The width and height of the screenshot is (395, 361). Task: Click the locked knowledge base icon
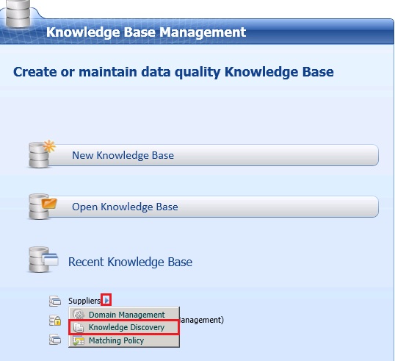pos(55,321)
